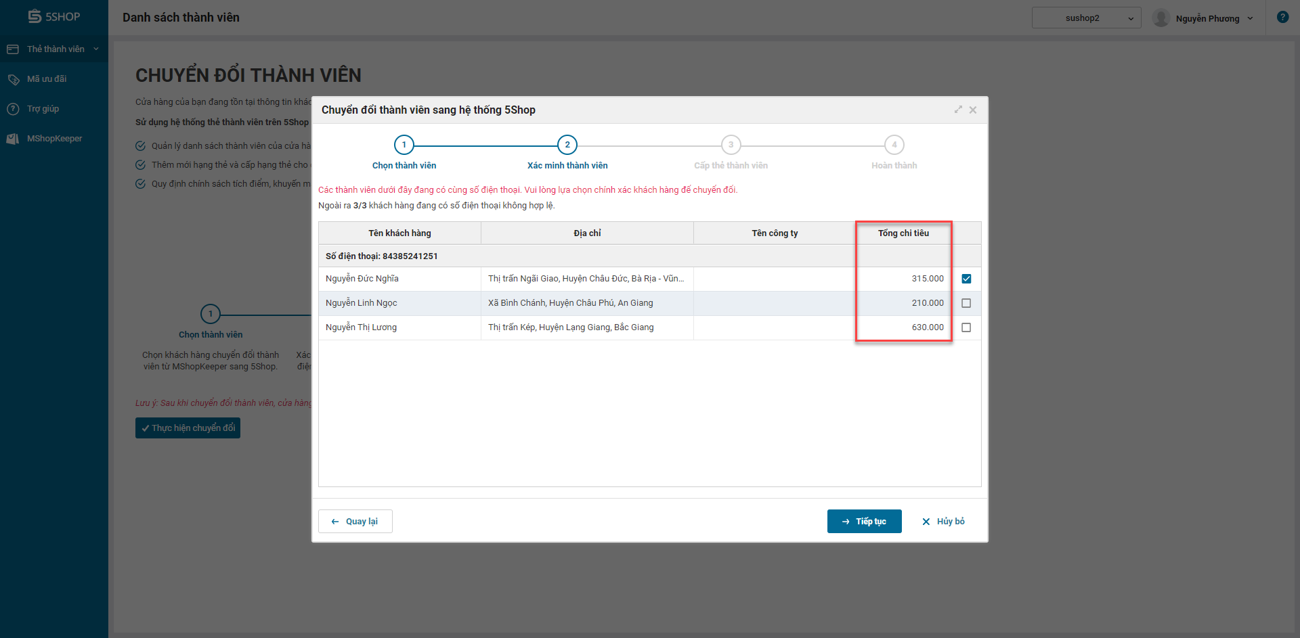Check the Nguyễn Linh Ngọc row checkbox
1300x638 pixels.
966,303
